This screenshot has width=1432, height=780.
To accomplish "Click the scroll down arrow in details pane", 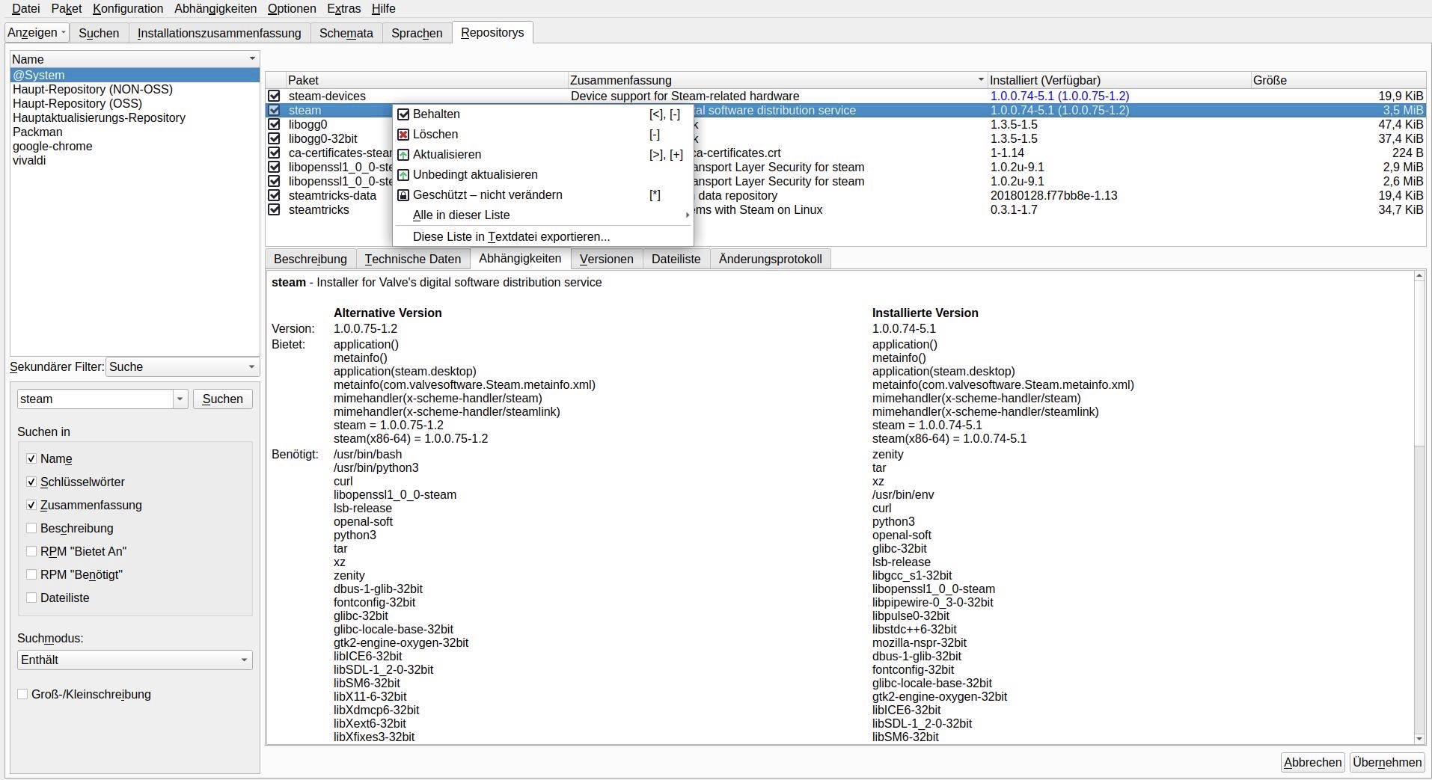I will (x=1419, y=739).
